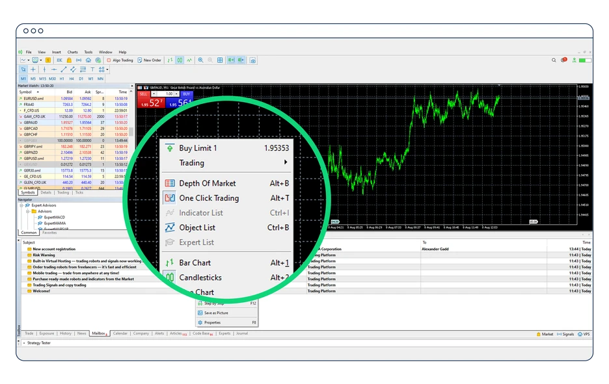This screenshot has height=384, width=609.
Task: Click the Depth Of Market icon in menu
Action: point(170,183)
